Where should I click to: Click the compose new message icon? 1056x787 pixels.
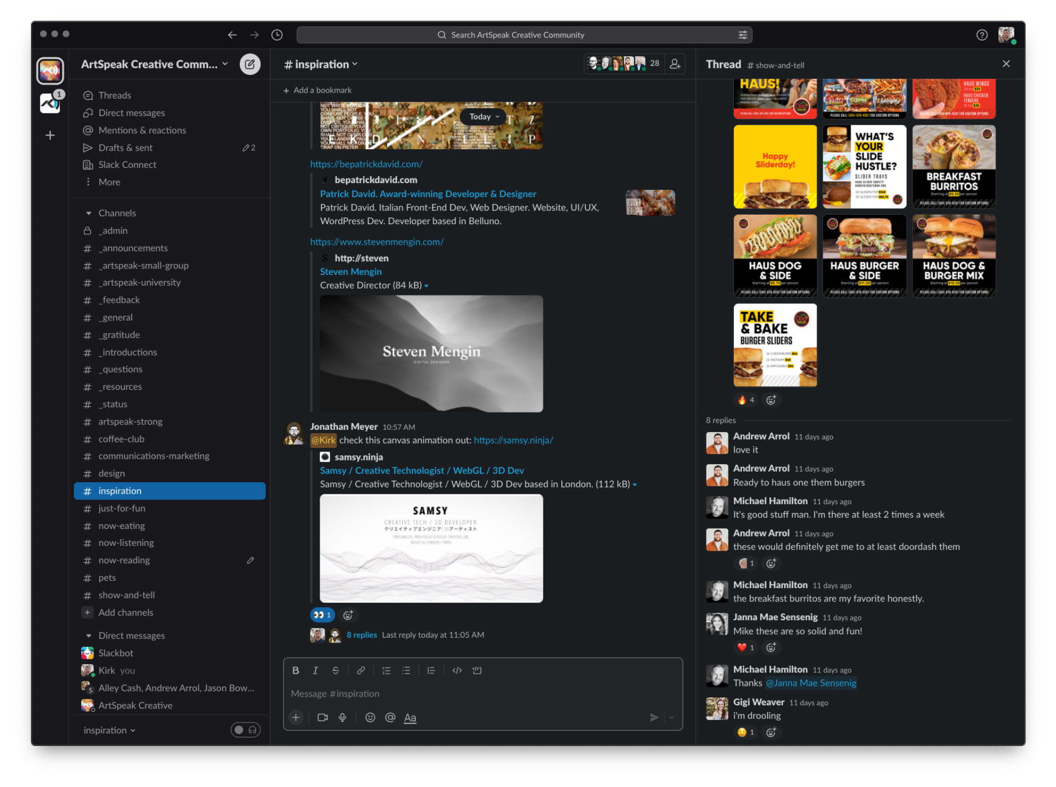tap(250, 64)
